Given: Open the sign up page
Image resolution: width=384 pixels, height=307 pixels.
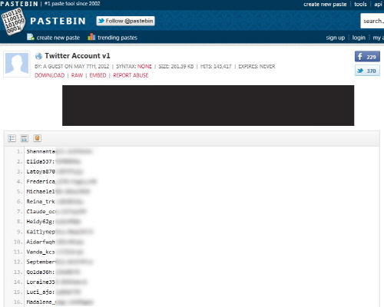Looking at the screenshot, I should [x=336, y=38].
